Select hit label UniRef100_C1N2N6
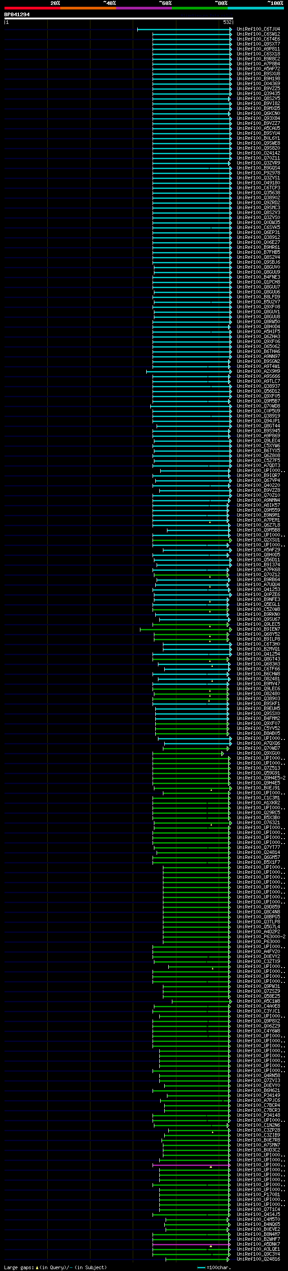This screenshot has width=288, height=1271. pos(258,1125)
